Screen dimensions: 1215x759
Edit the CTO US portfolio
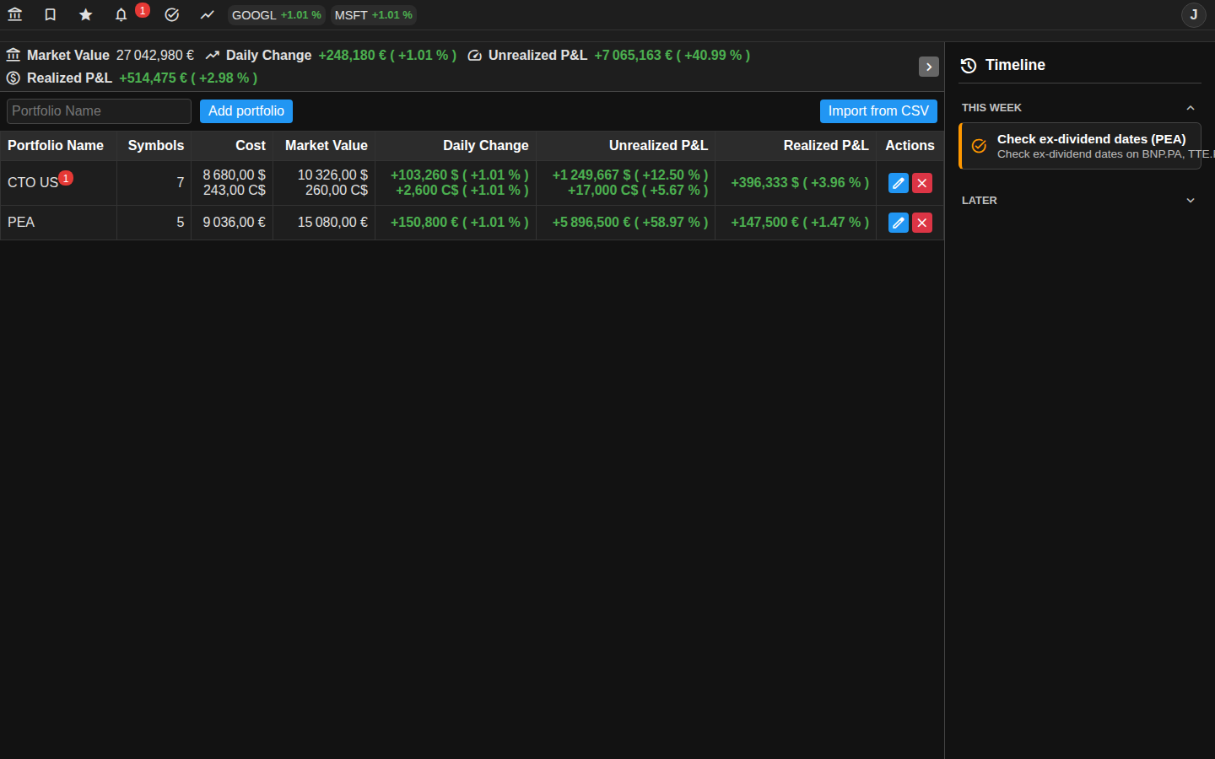click(899, 183)
